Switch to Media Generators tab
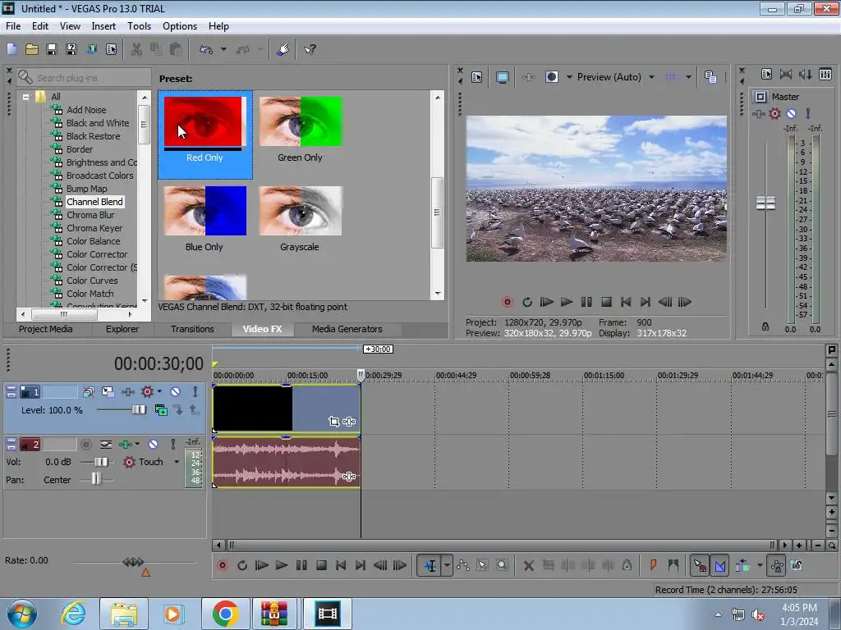841x630 pixels. [347, 329]
